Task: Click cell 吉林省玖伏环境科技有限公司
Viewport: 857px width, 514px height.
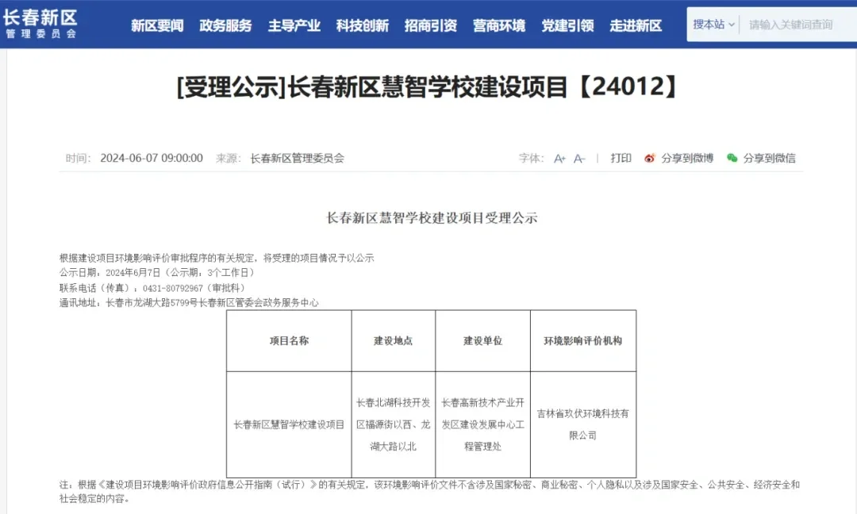Action: 583,424
